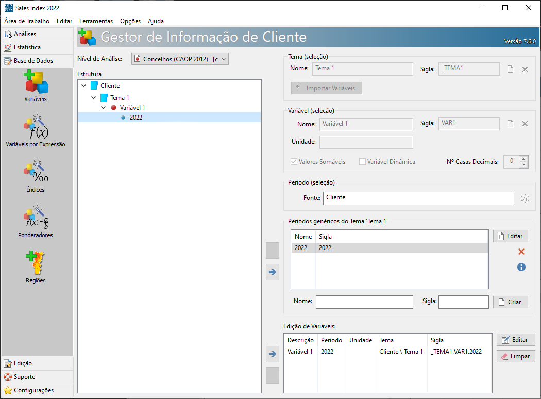Open the Ferramentas menu

tap(96, 21)
